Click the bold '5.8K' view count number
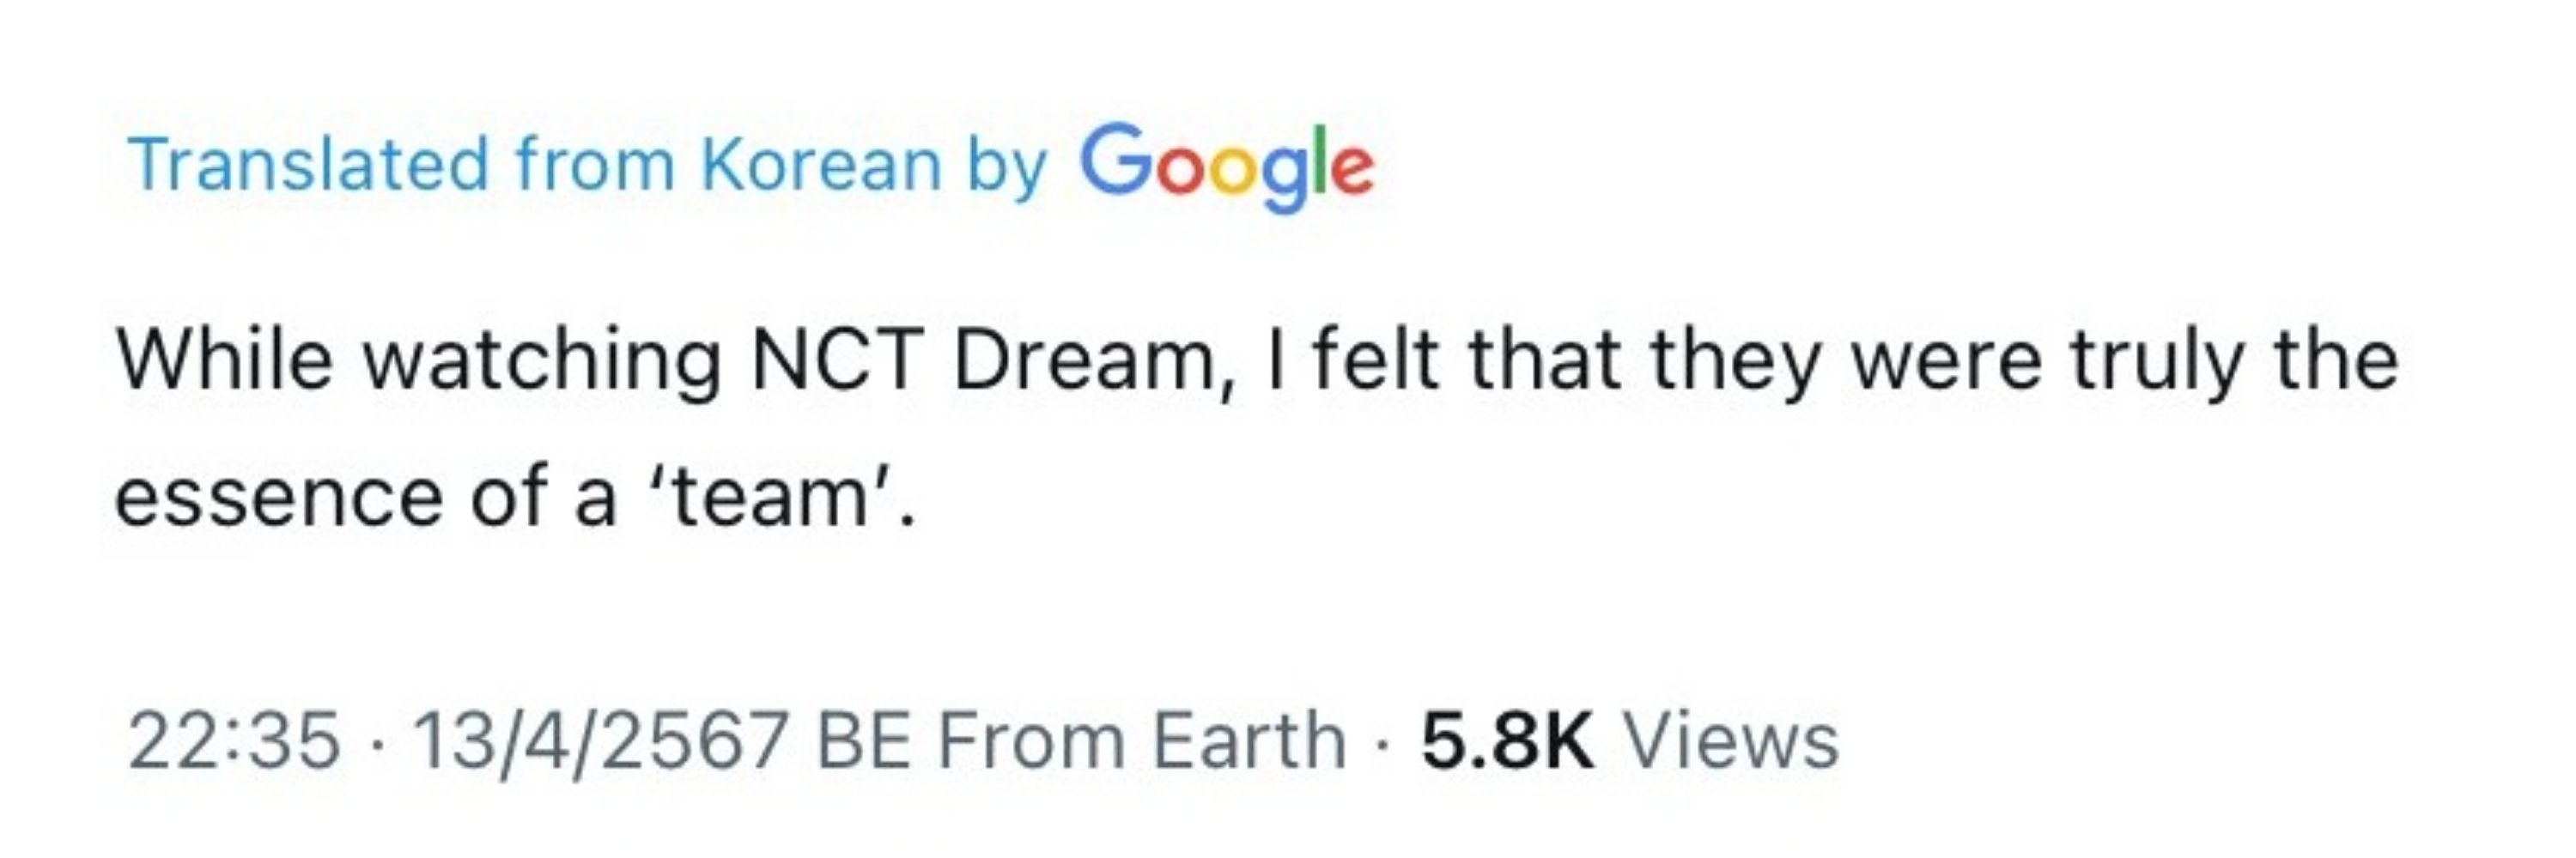Image resolution: width=2576 pixels, height=858 pixels. tap(1507, 741)
